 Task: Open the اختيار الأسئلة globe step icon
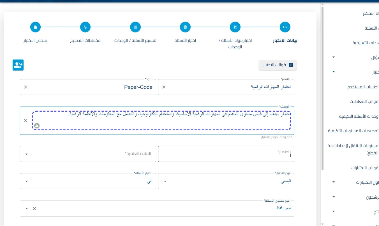pyautogui.click(x=185, y=27)
